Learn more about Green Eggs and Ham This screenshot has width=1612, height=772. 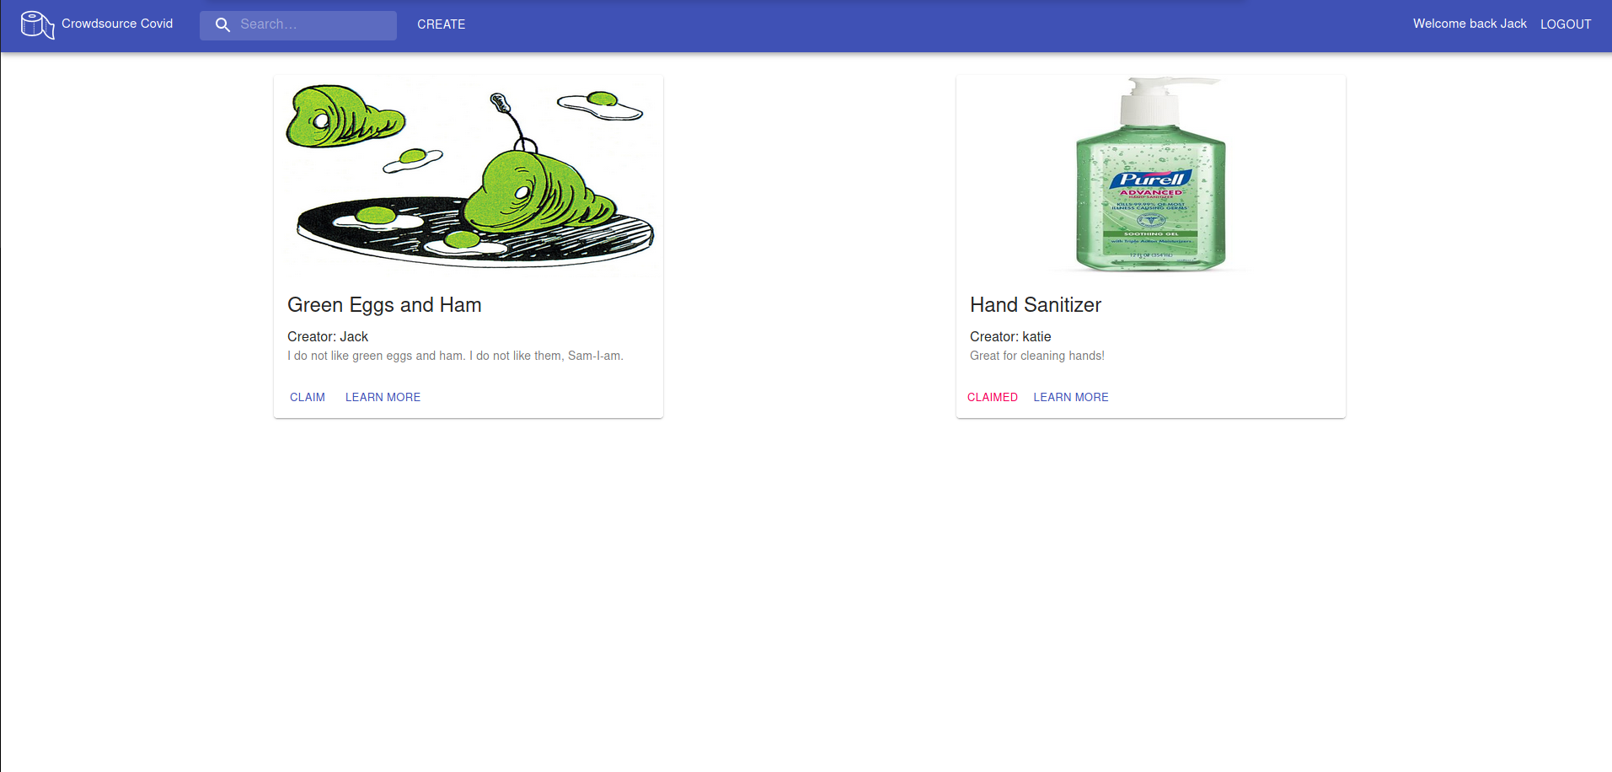click(383, 397)
